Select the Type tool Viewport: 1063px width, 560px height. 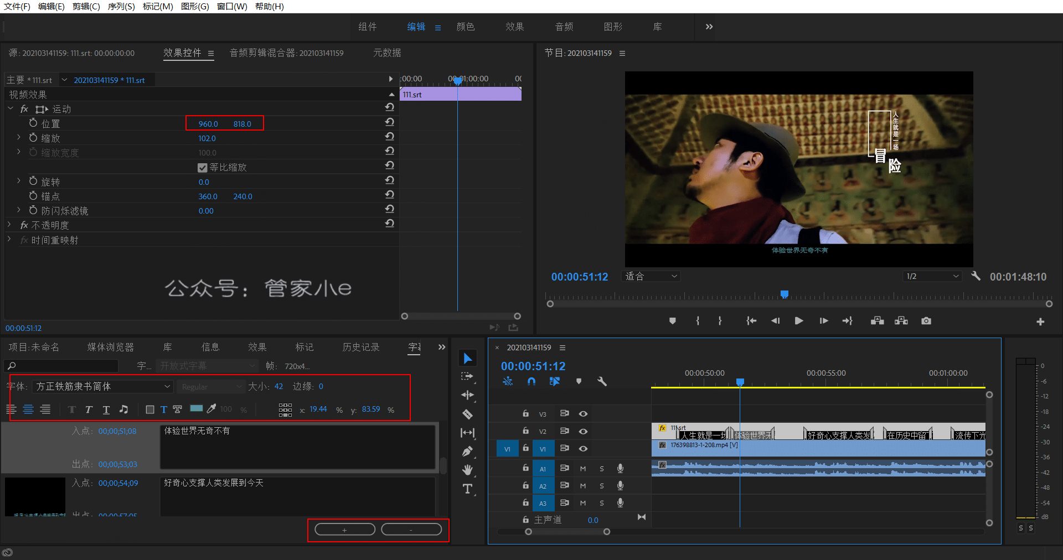tap(468, 489)
